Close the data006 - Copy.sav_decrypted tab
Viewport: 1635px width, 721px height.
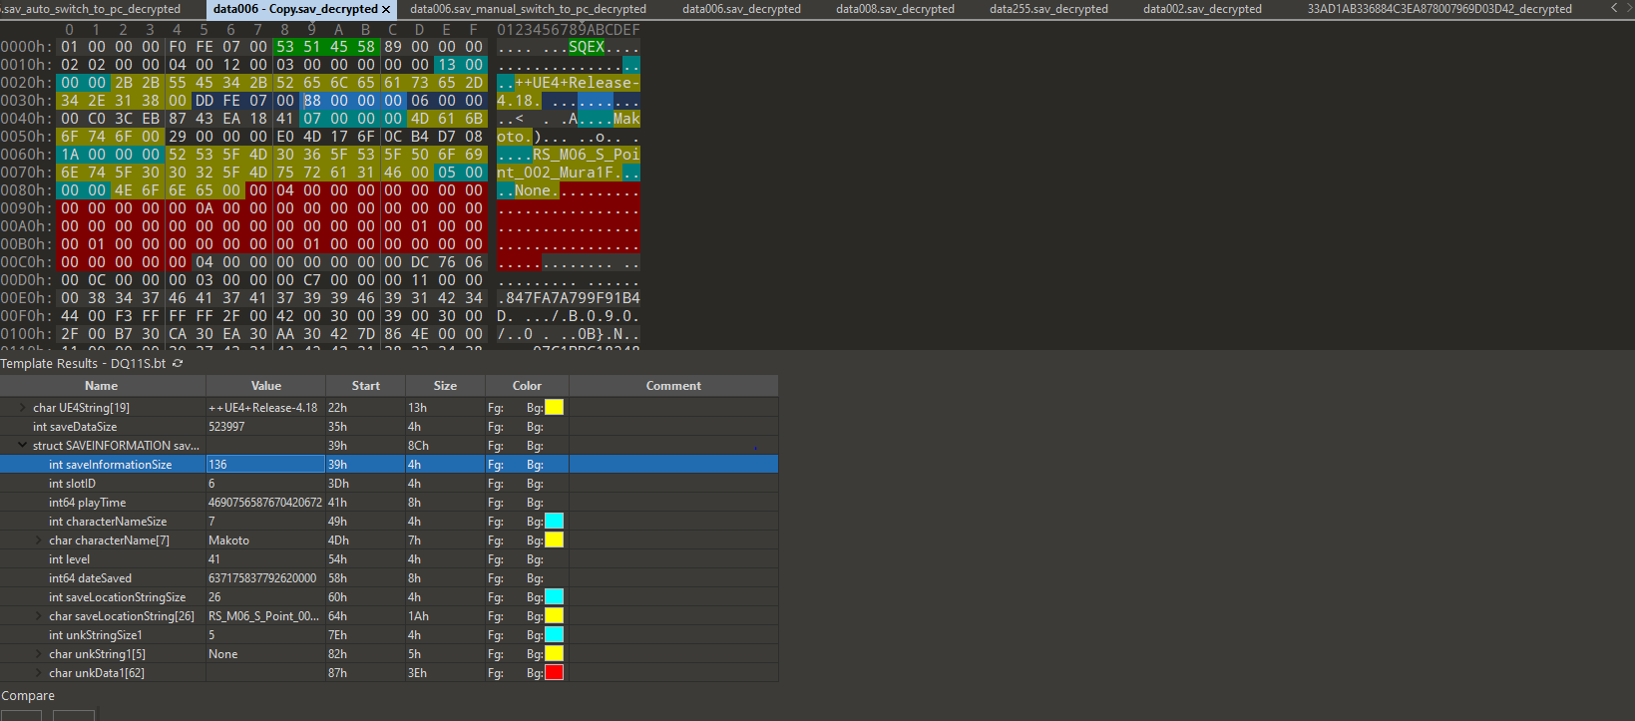click(x=386, y=9)
